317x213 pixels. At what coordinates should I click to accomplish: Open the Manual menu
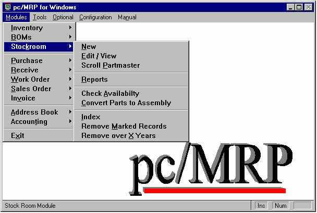point(127,17)
